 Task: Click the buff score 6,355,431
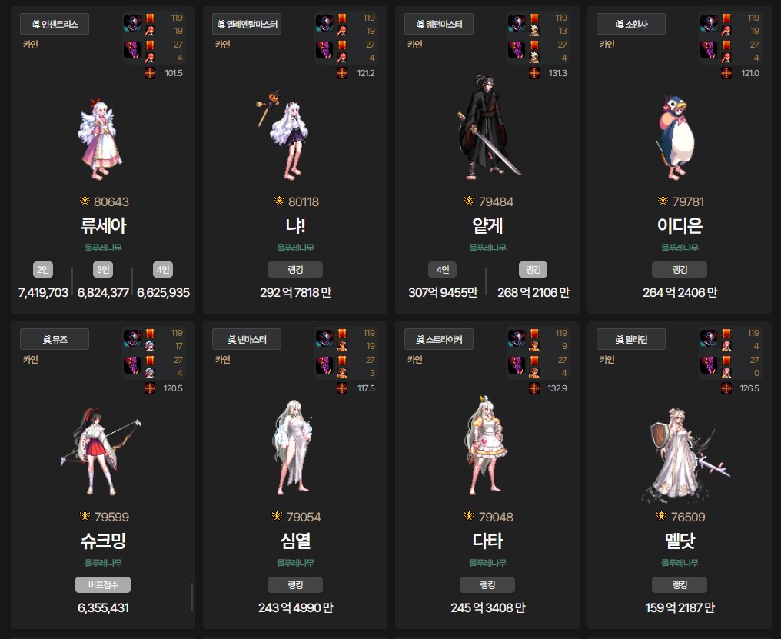[103, 608]
